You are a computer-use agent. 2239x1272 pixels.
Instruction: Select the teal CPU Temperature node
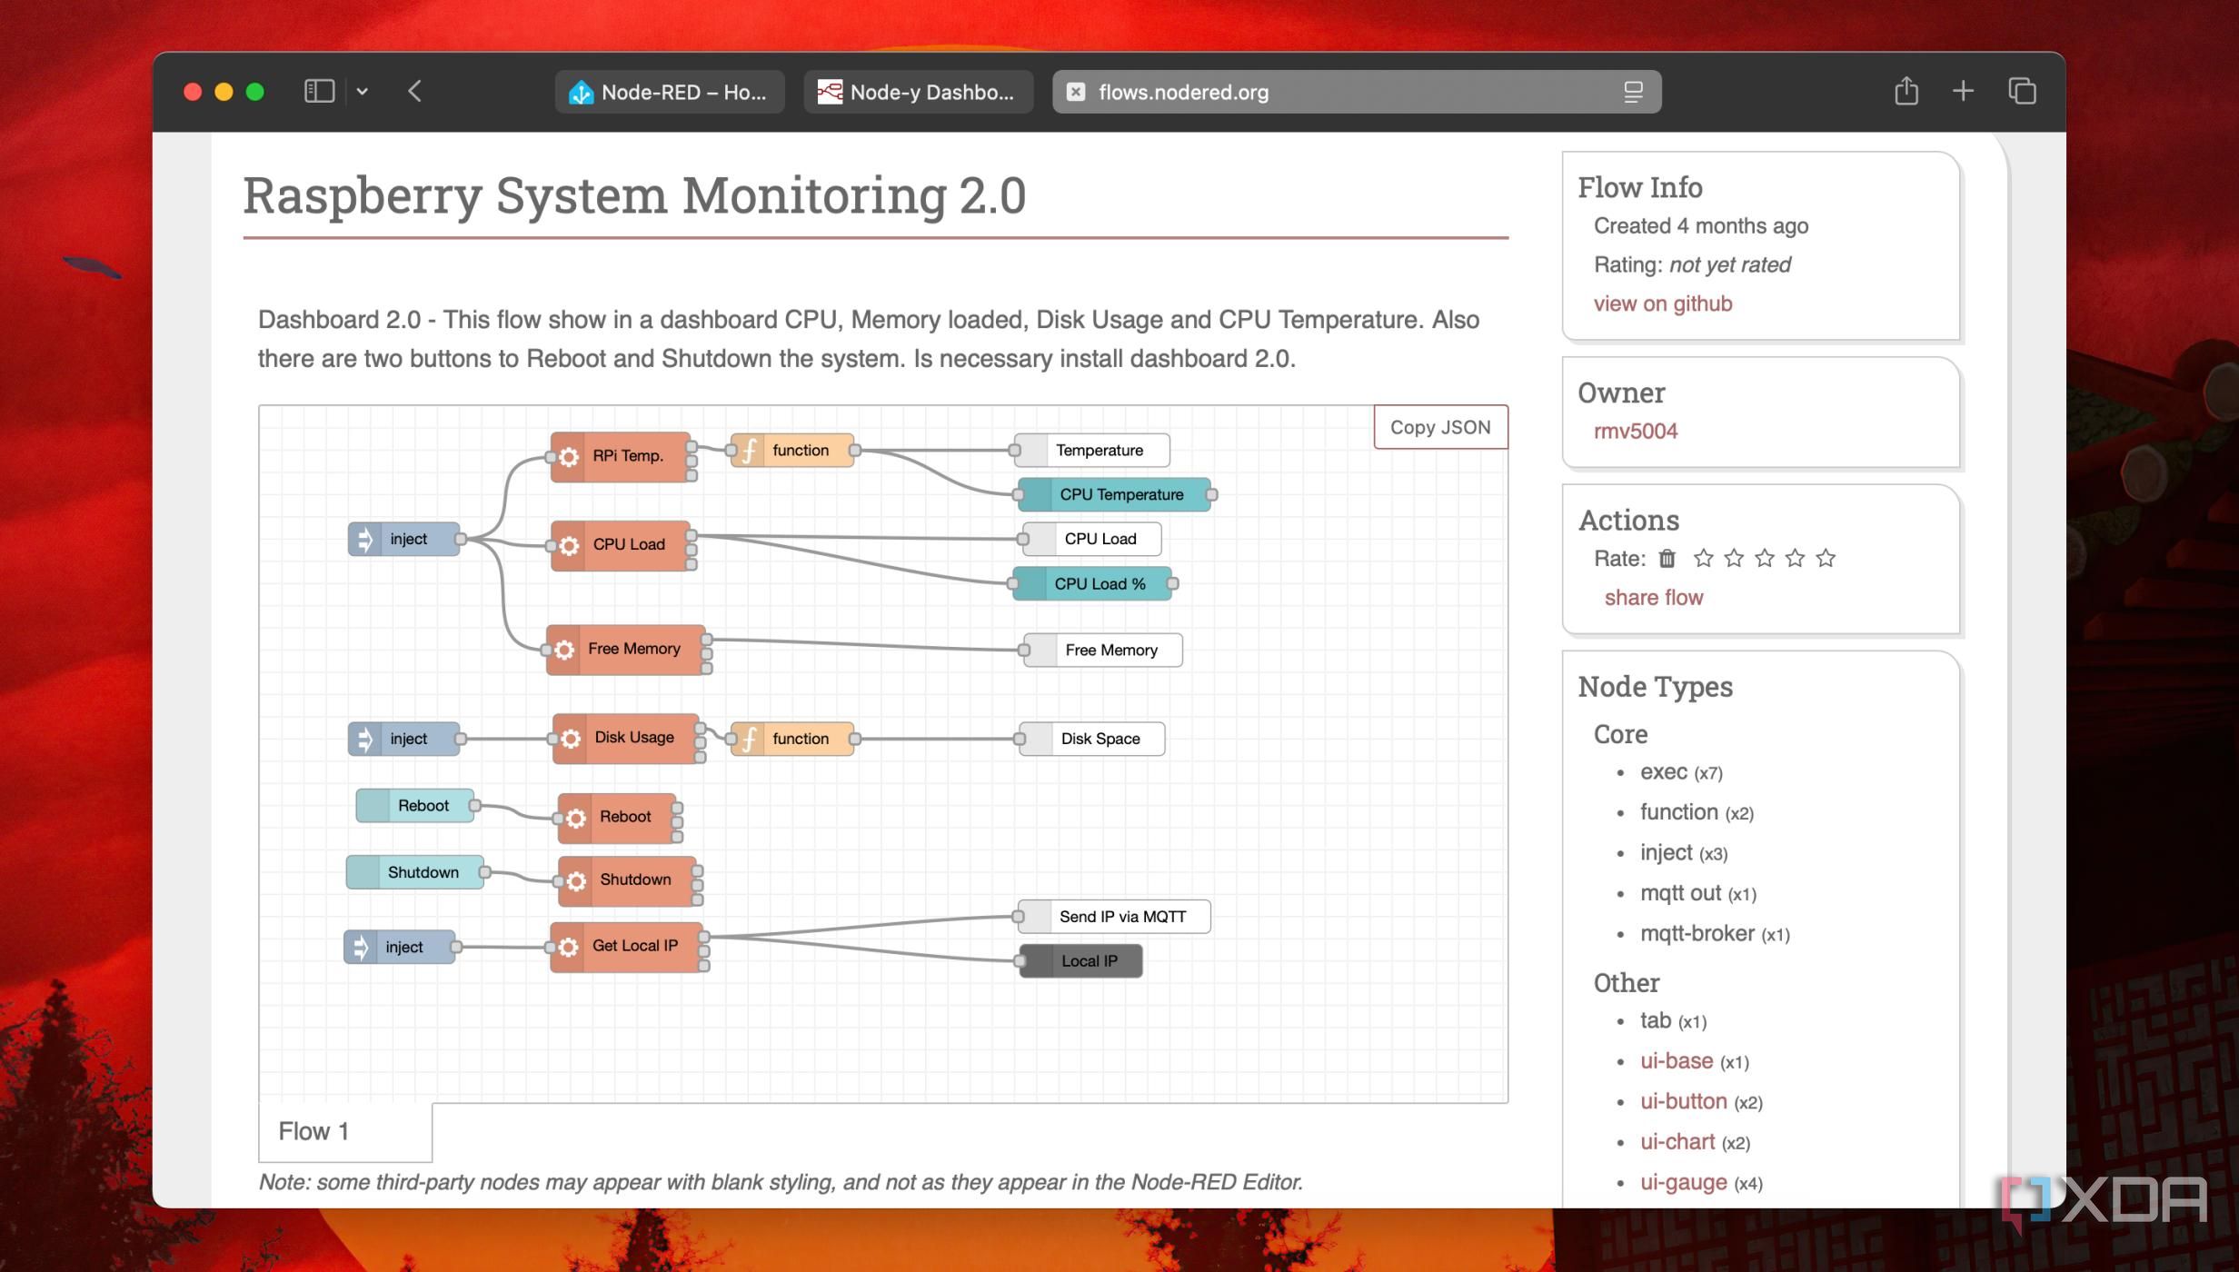(x=1114, y=494)
